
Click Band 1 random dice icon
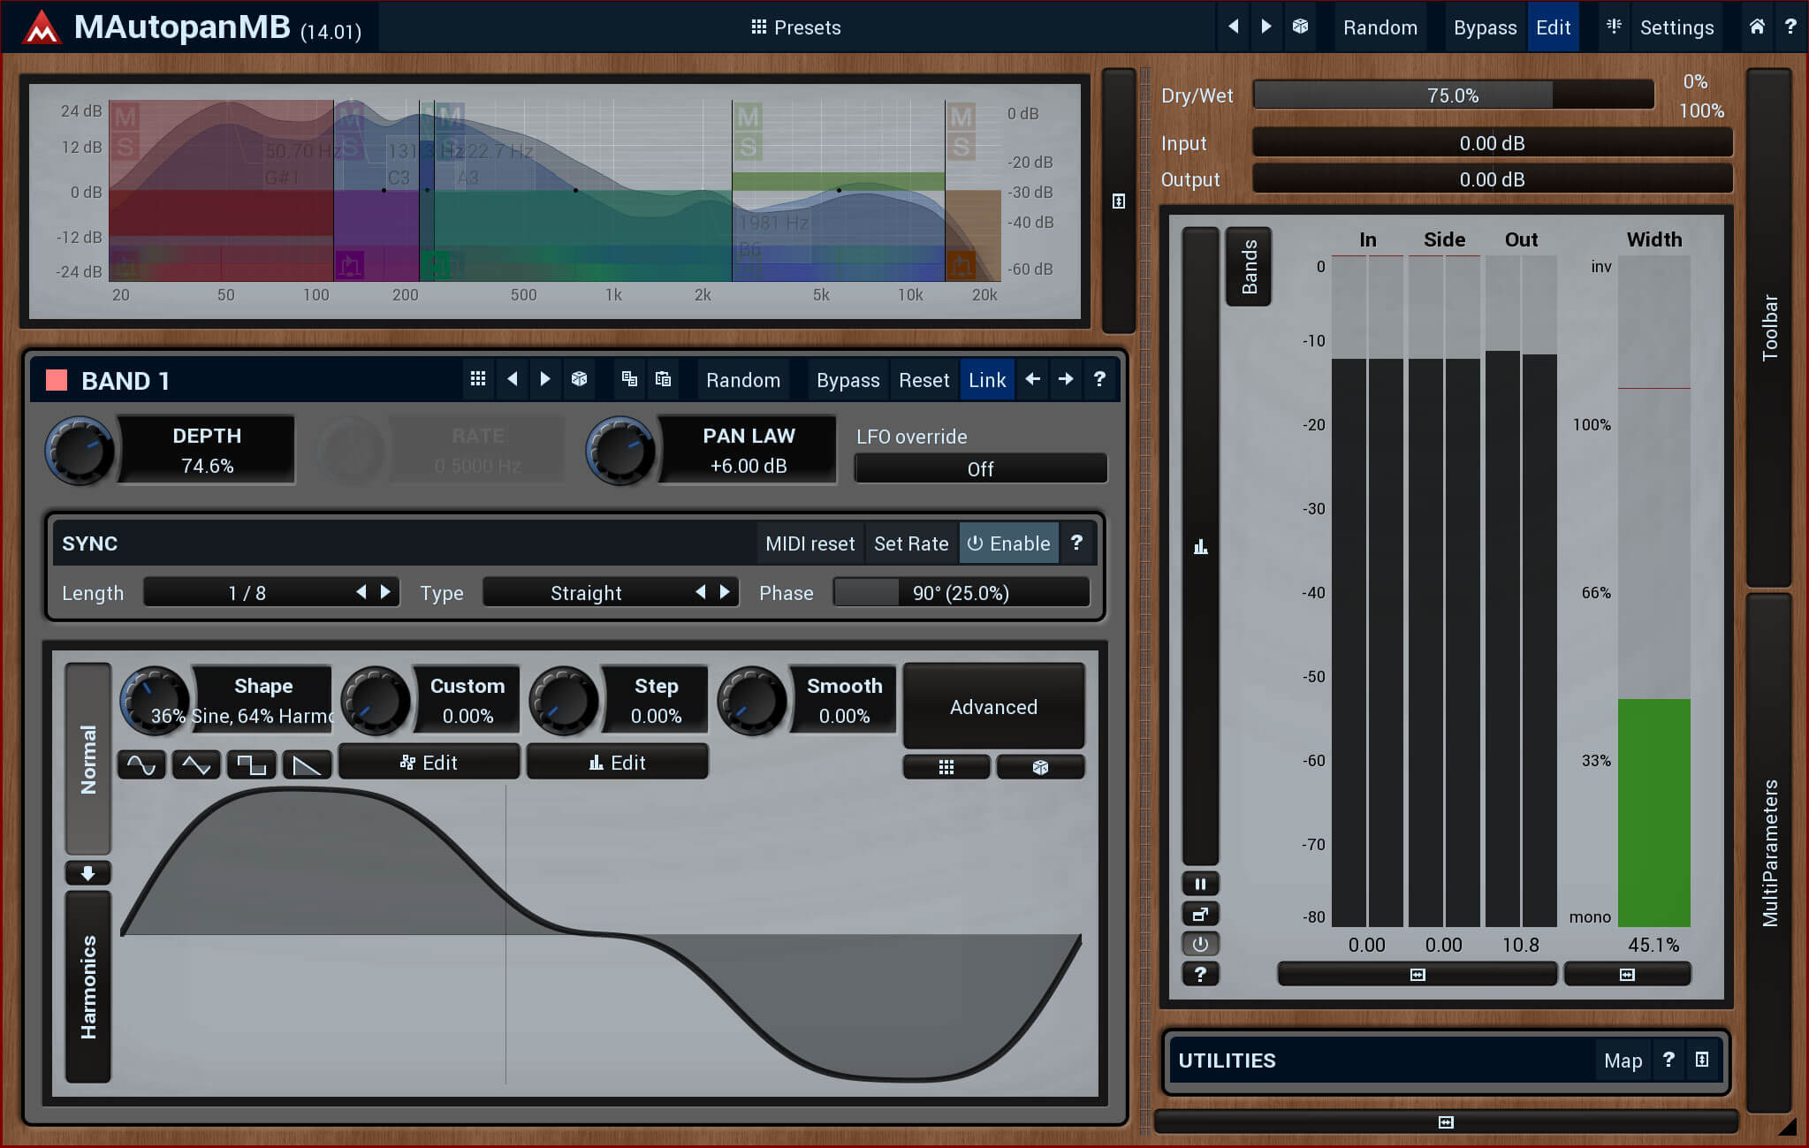click(x=579, y=379)
